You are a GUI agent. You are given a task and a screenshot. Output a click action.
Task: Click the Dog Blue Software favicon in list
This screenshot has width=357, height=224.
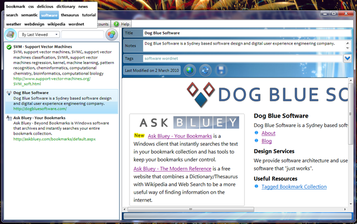(x=9, y=93)
